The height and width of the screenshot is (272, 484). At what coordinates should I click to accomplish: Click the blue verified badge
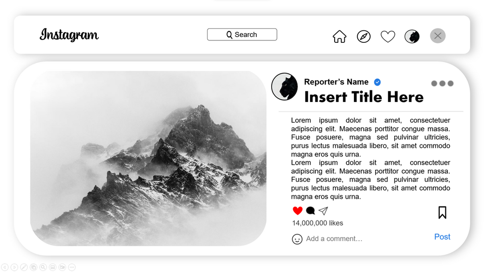(x=377, y=82)
